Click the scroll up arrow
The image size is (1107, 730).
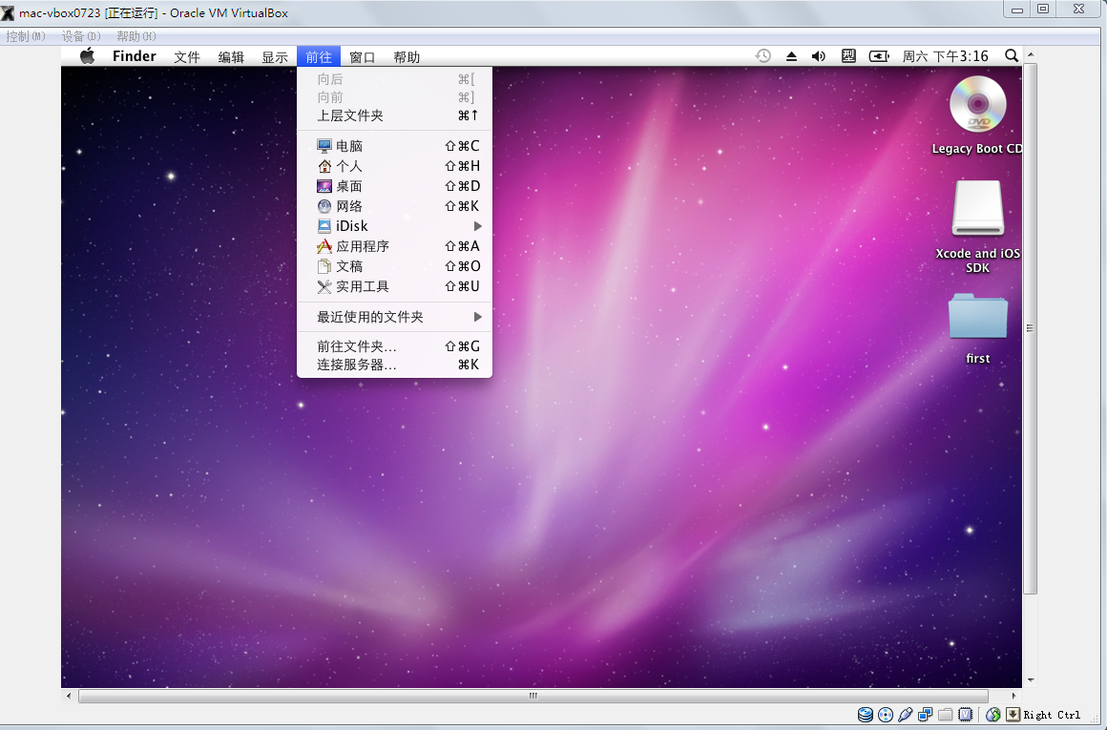(x=1030, y=54)
